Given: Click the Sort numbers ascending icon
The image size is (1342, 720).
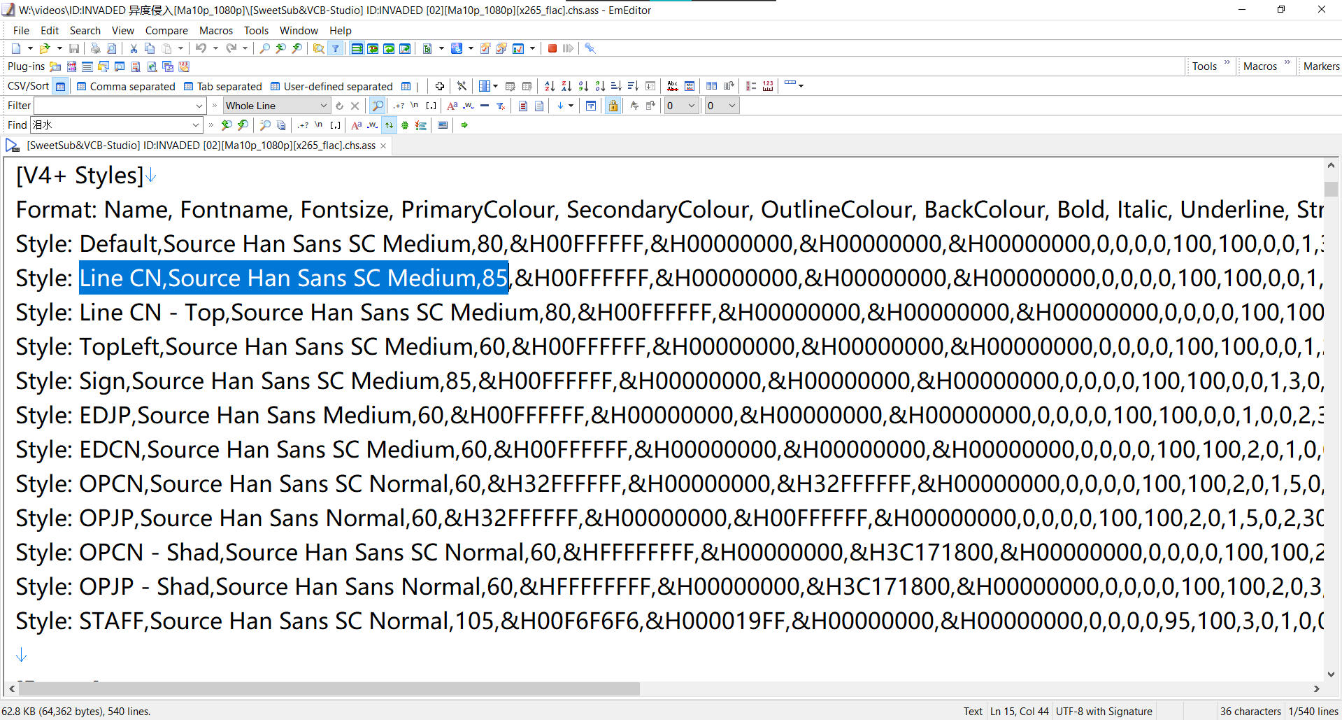Looking at the screenshot, I should (583, 86).
